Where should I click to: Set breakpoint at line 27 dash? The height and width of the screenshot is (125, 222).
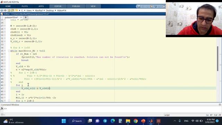coord(5,26)
